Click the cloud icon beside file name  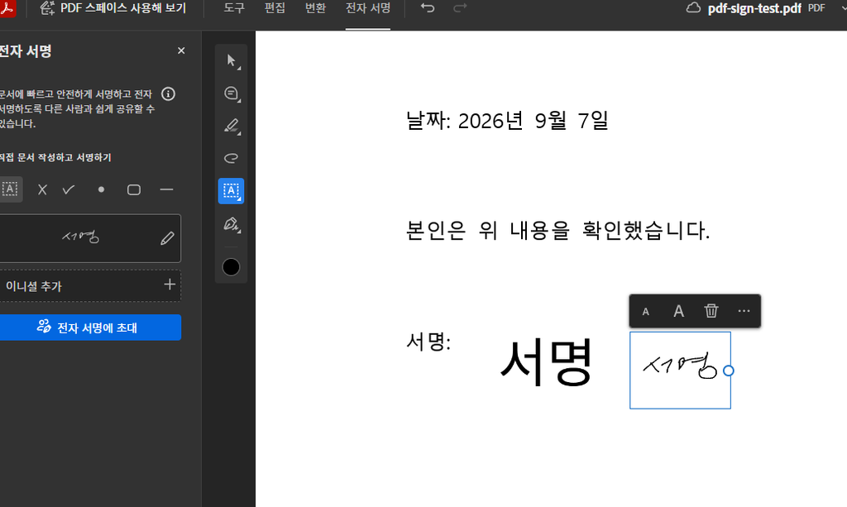coord(693,8)
